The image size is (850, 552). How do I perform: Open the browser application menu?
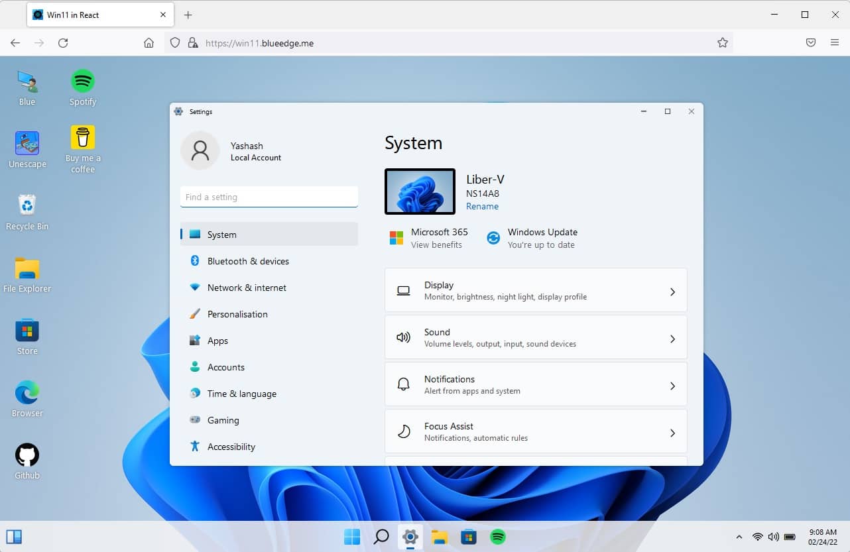835,42
